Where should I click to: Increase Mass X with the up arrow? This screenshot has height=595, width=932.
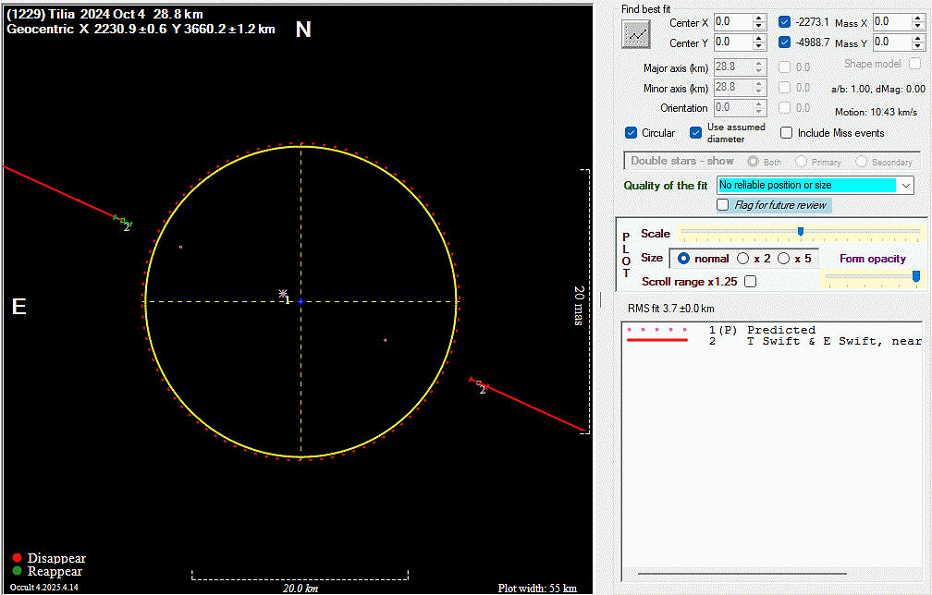click(x=918, y=18)
